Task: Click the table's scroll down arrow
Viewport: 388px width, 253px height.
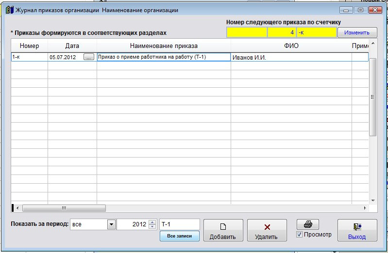Action: (x=373, y=200)
